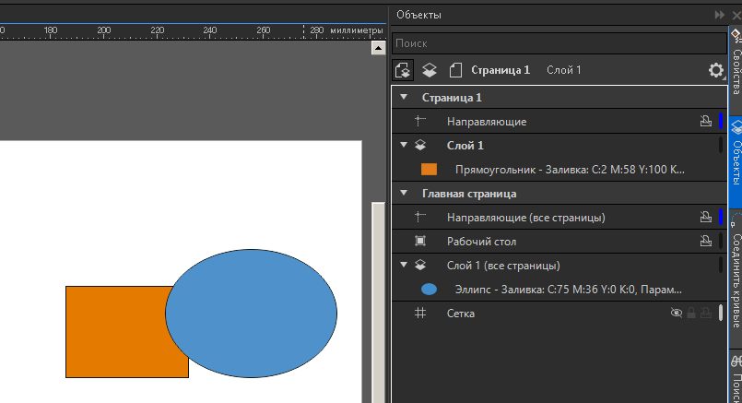Collapse the Страница 1 section
The width and height of the screenshot is (742, 403).
click(404, 97)
